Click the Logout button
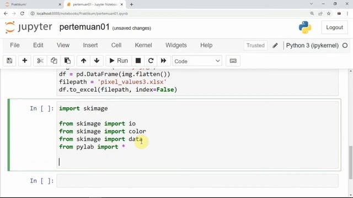 coord(335,28)
